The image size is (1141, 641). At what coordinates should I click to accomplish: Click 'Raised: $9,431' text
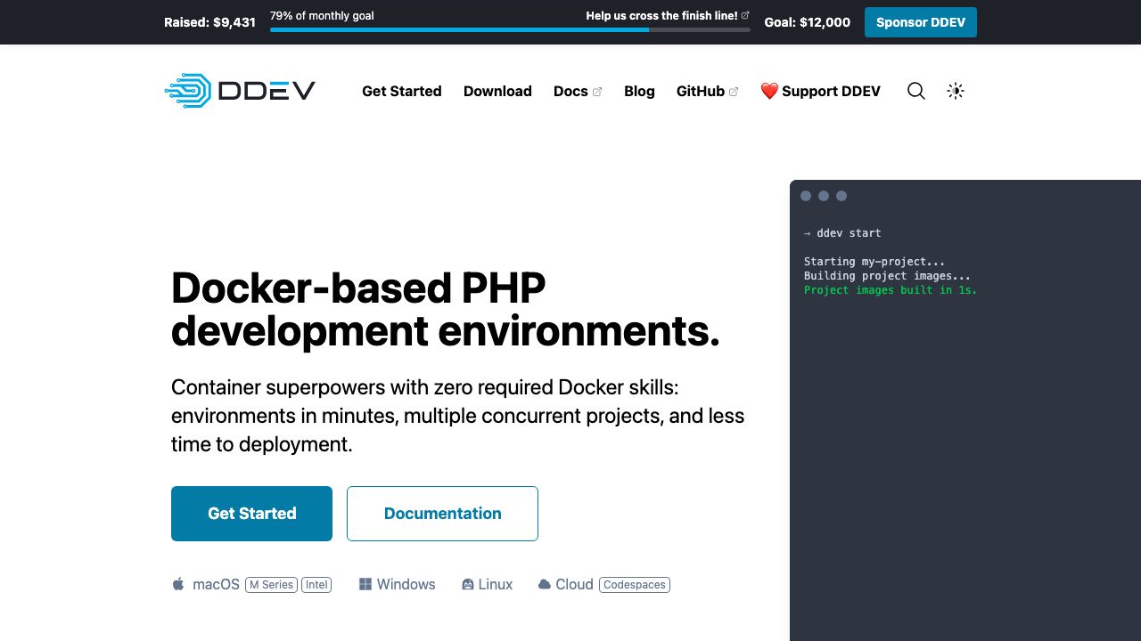click(209, 22)
